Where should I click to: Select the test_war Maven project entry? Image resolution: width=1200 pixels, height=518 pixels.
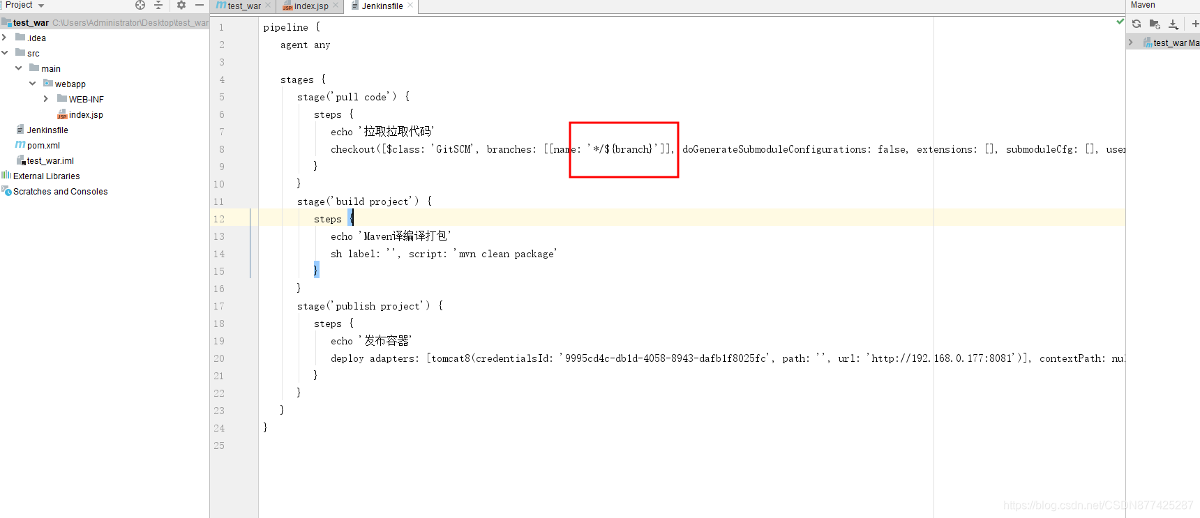tap(1171, 43)
